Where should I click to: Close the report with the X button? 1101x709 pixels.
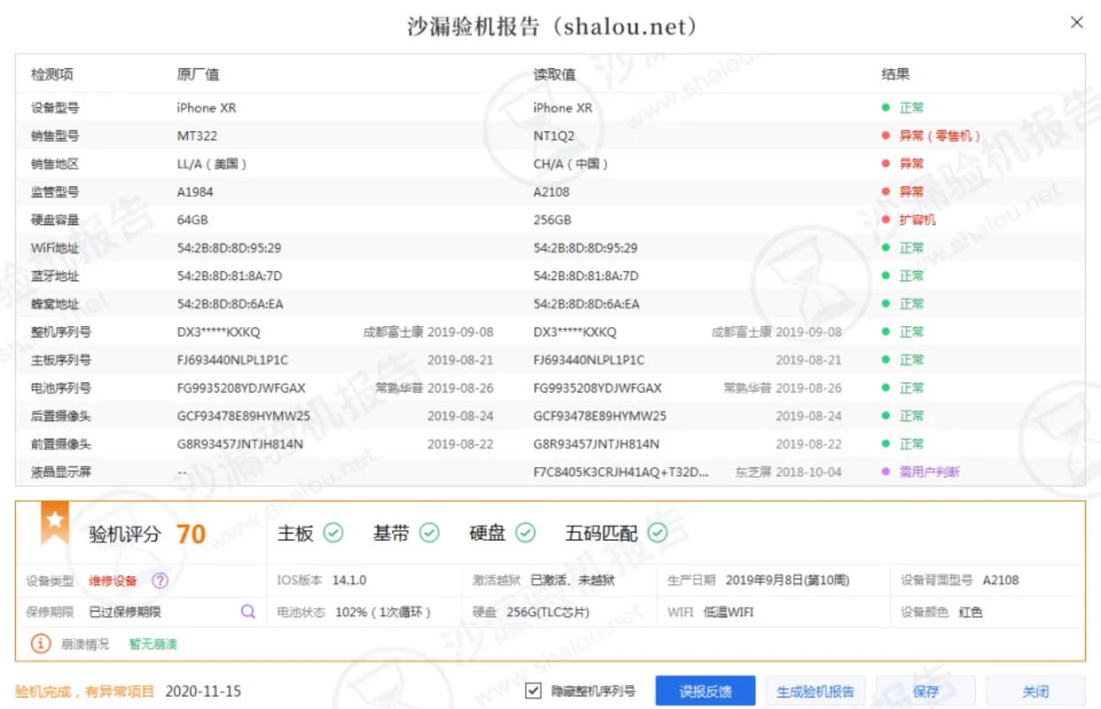[1076, 22]
